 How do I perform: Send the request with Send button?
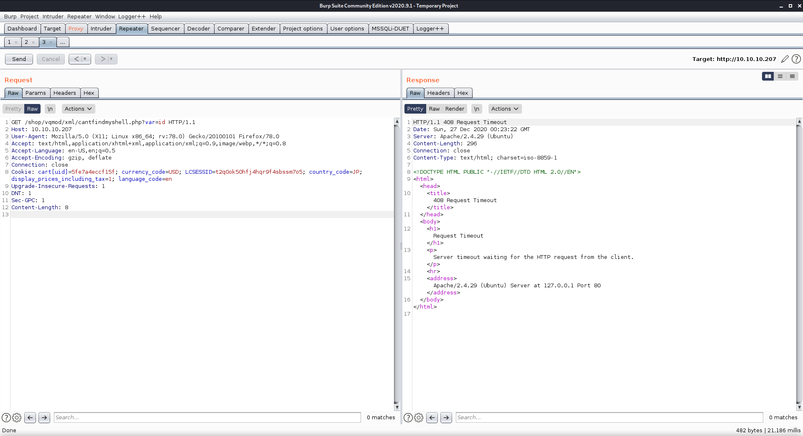point(19,59)
